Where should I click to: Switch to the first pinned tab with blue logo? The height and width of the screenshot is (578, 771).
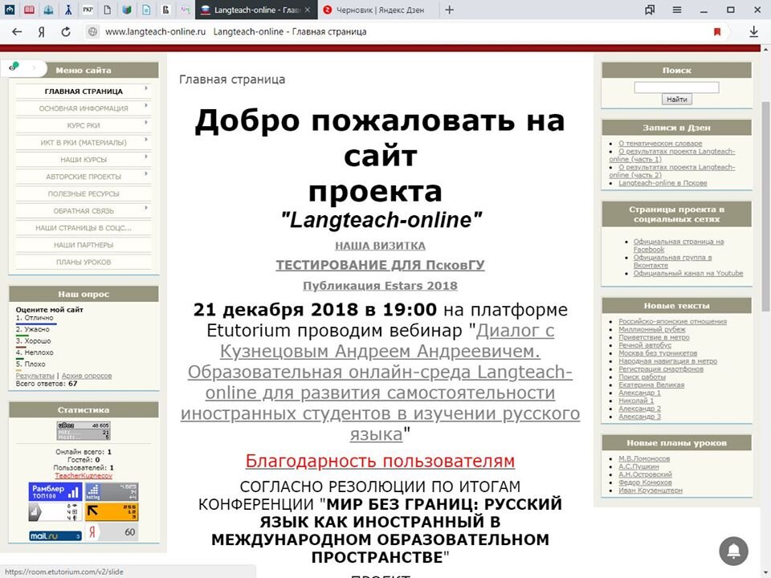(x=10, y=10)
